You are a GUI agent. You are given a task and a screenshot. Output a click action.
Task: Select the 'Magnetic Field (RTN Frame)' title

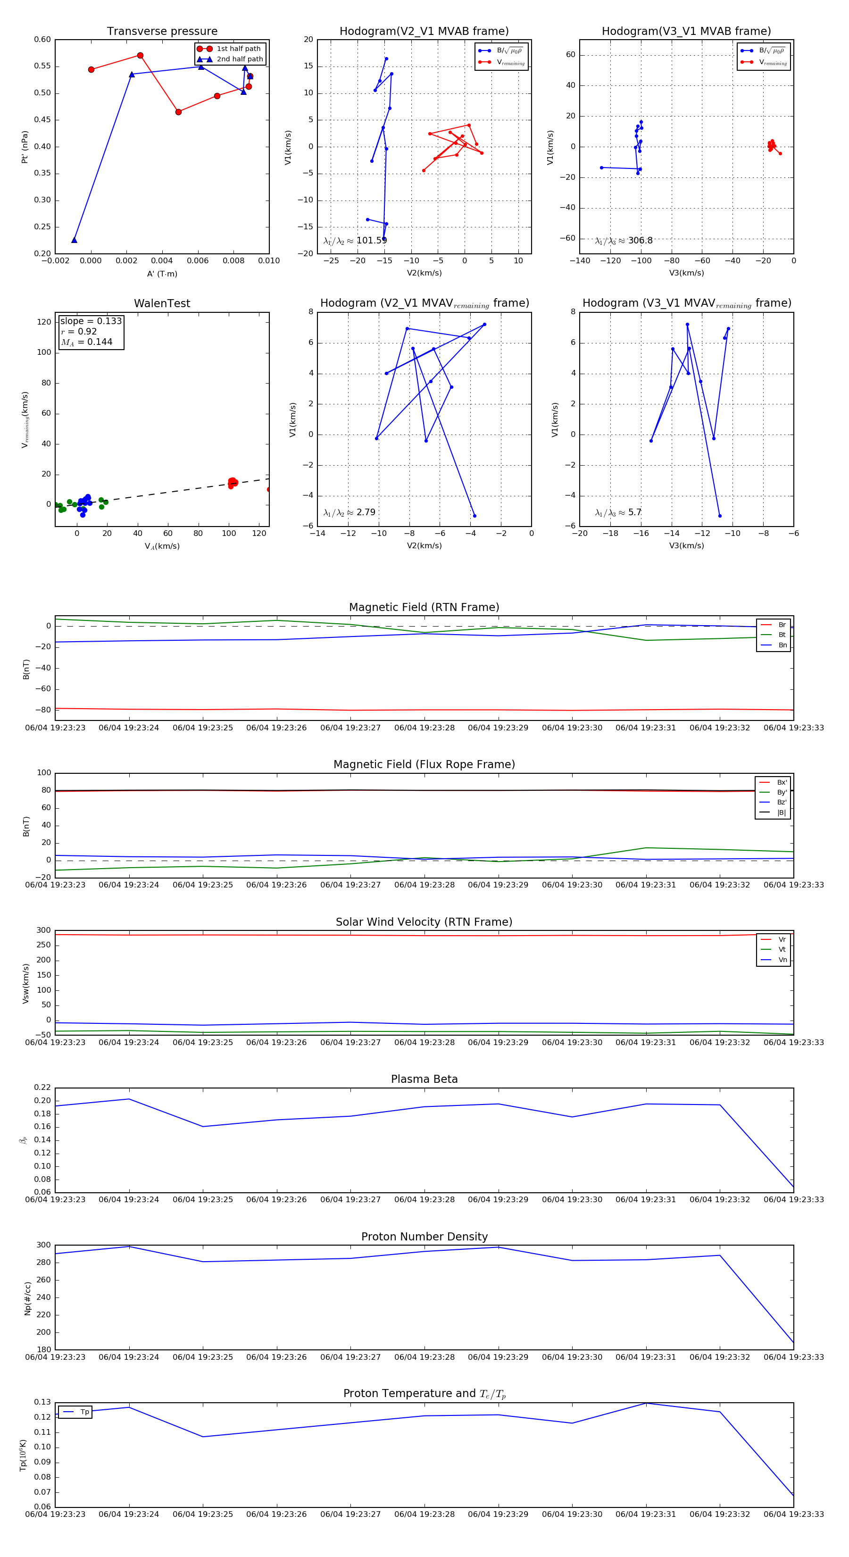point(424,607)
